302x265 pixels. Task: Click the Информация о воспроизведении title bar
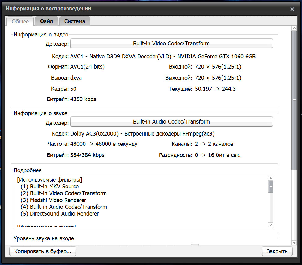click(x=124, y=9)
